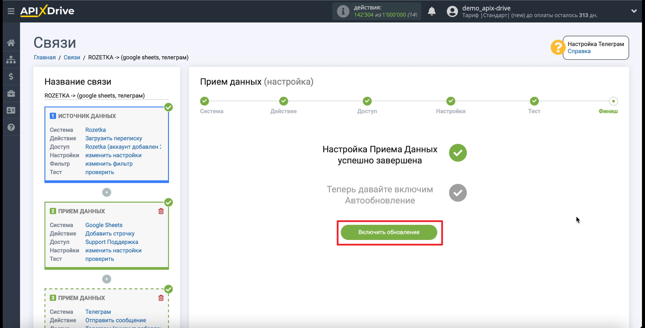Click изменить настройки in data source
This screenshot has width=645, height=328.
[113, 155]
